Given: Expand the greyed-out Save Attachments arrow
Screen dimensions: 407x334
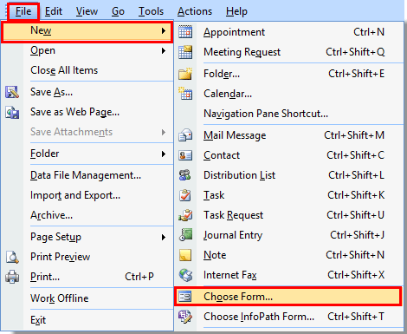Looking at the screenshot, I should [164, 132].
